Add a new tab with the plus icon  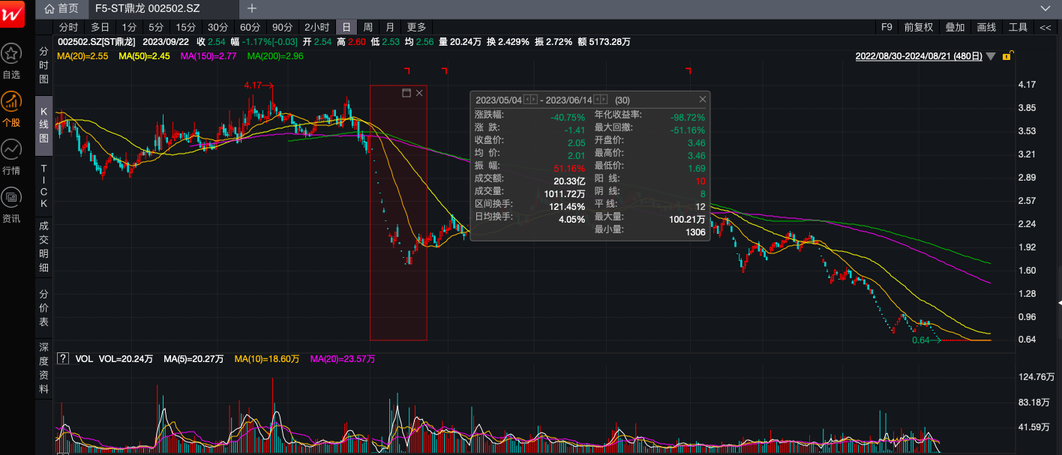tap(252, 8)
